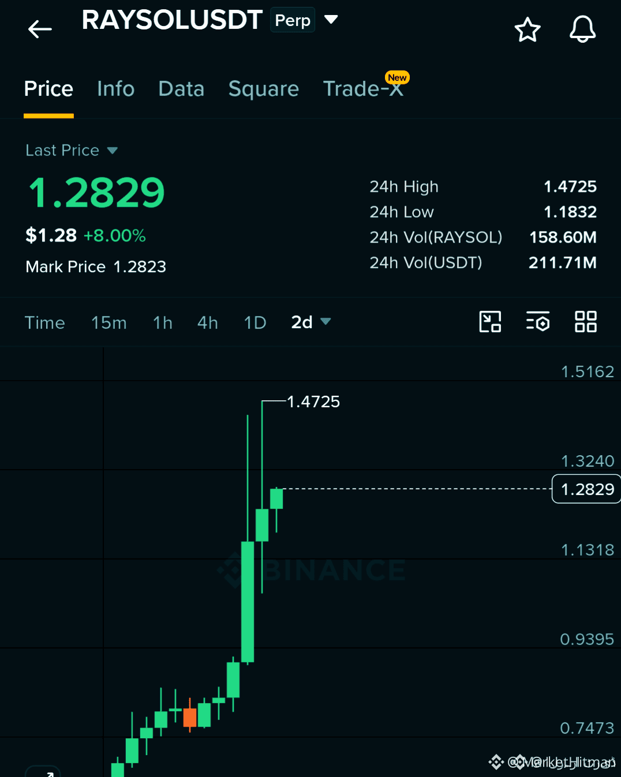Open the four-square grid layout icon

pos(586,322)
